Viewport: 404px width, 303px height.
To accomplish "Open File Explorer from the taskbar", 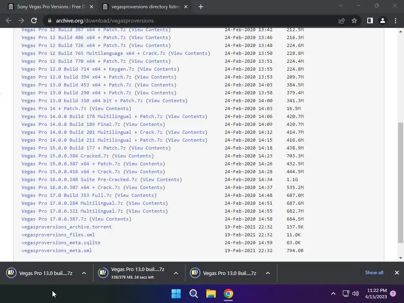I will [x=211, y=294].
